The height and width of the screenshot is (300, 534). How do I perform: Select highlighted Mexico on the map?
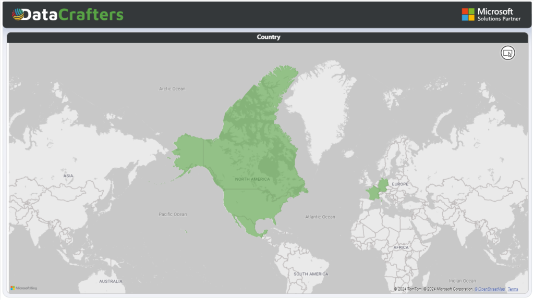249,223
